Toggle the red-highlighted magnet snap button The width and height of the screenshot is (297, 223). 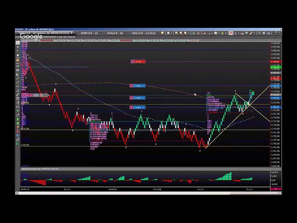click(x=231, y=33)
